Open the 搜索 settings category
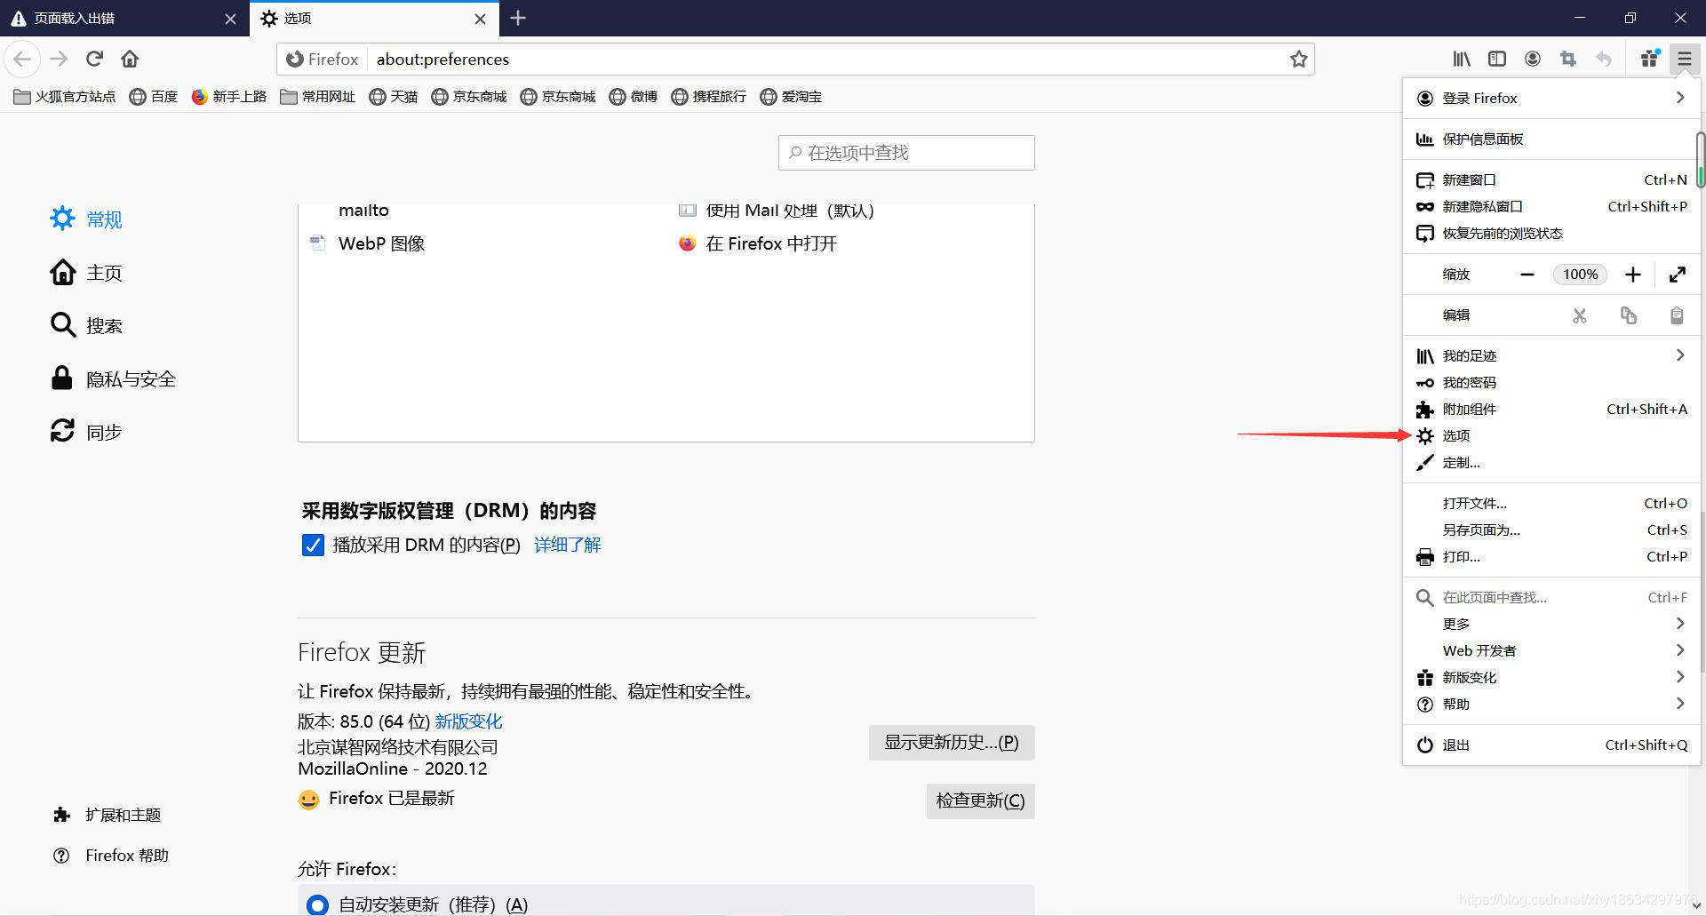This screenshot has width=1706, height=916. pos(86,325)
